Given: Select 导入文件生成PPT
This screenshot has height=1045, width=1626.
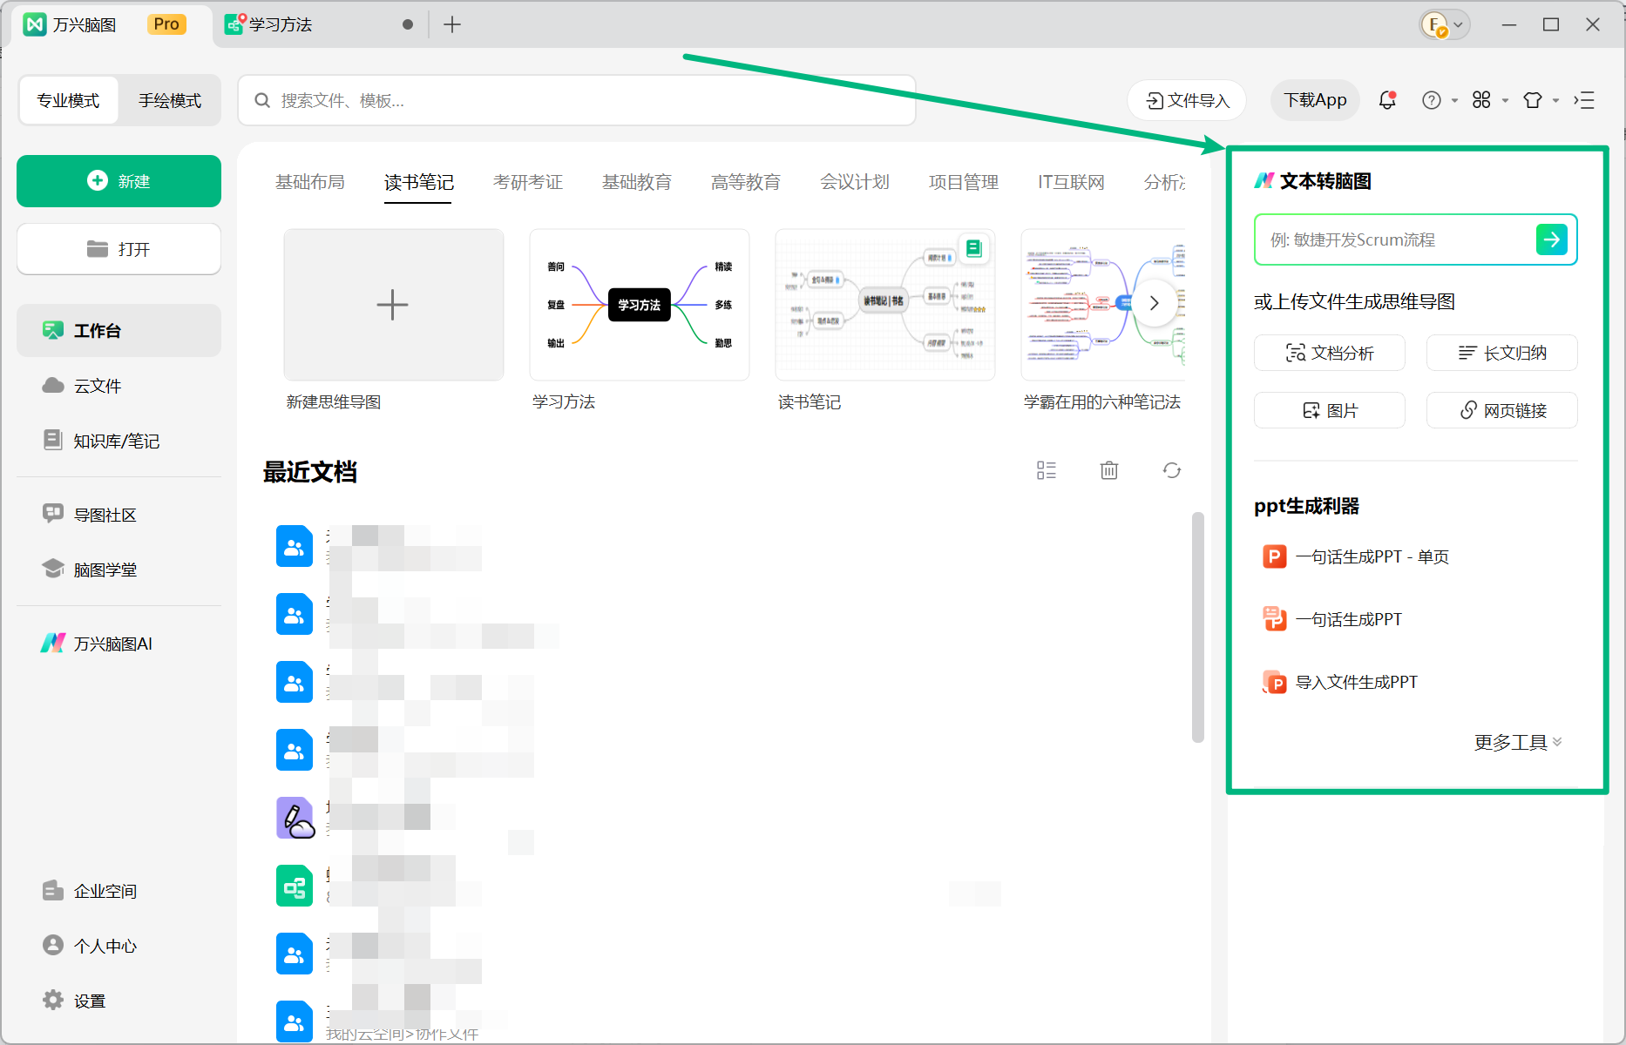Looking at the screenshot, I should click(x=1340, y=682).
